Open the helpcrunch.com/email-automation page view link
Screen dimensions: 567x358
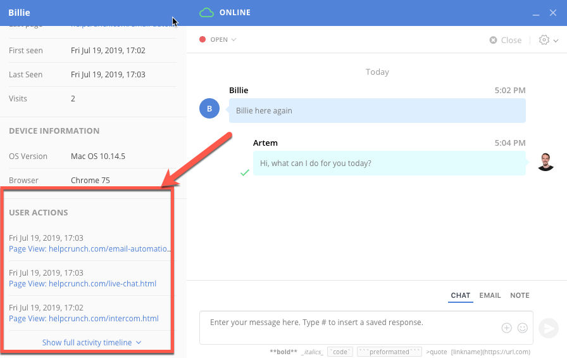pyautogui.click(x=90, y=249)
